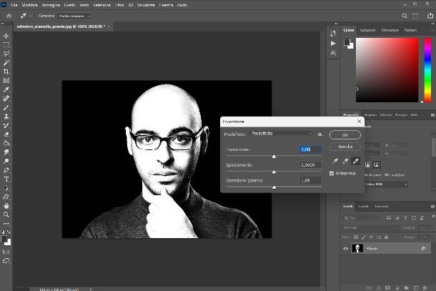The width and height of the screenshot is (436, 291).
Task: Switch to the Campioni tab
Action: (x=367, y=30)
